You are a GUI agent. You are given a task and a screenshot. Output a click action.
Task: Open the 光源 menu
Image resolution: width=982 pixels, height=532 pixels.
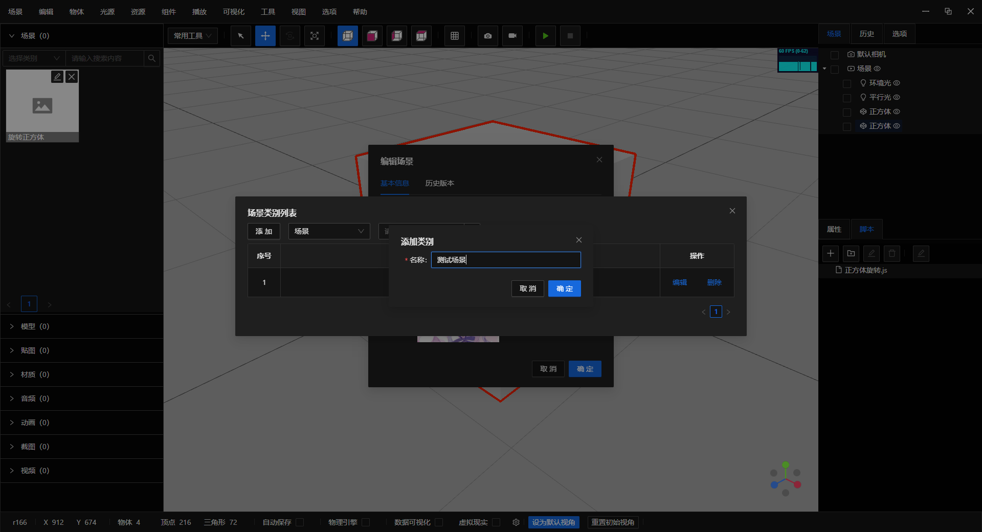click(107, 12)
